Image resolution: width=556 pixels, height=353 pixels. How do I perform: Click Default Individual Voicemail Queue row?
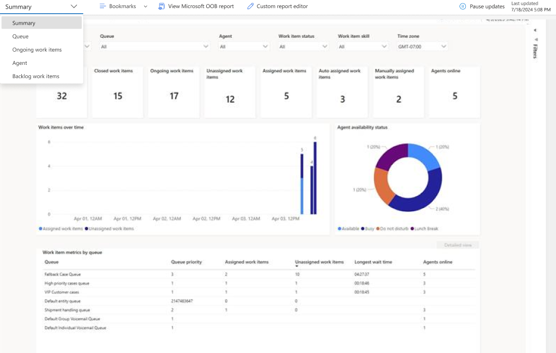point(258,328)
